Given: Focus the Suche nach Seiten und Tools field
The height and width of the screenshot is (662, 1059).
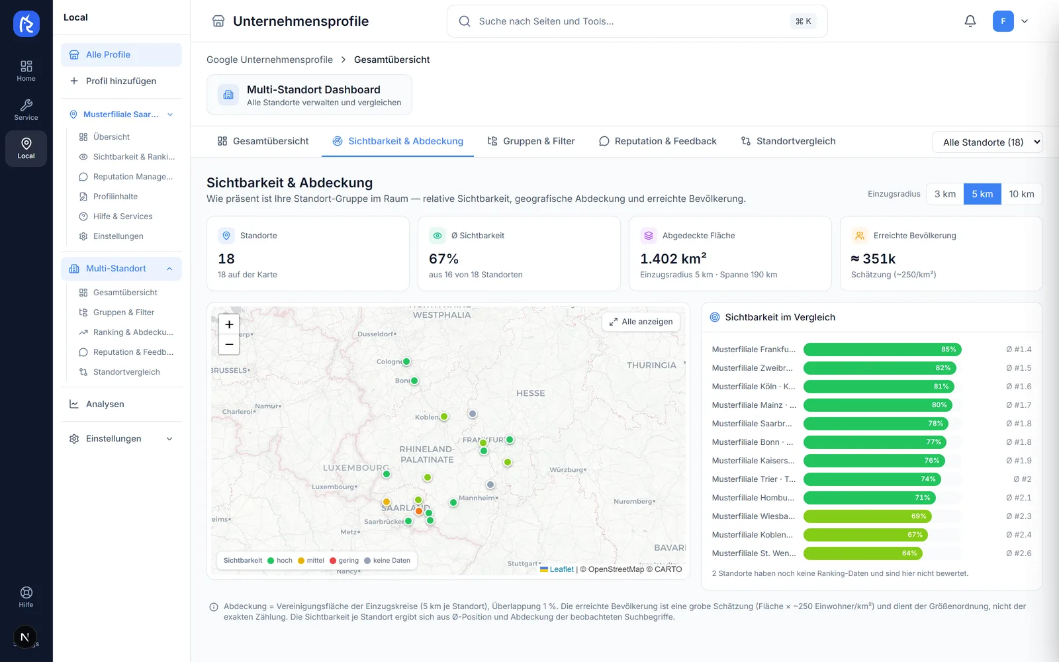Looking at the screenshot, I should pyautogui.click(x=637, y=21).
